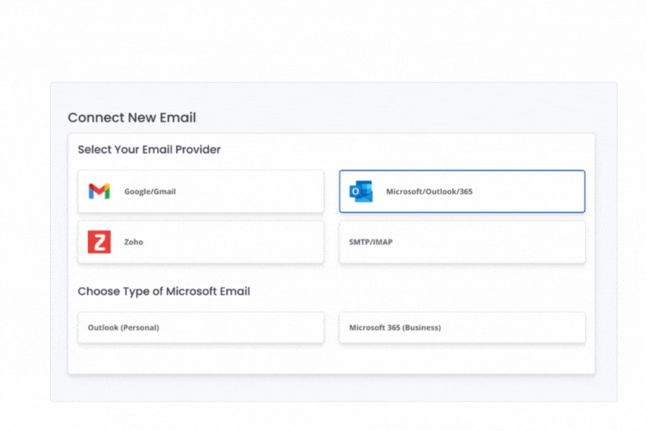Click the Outlook logo icon
Screen dimensions: 647x431
coord(361,191)
